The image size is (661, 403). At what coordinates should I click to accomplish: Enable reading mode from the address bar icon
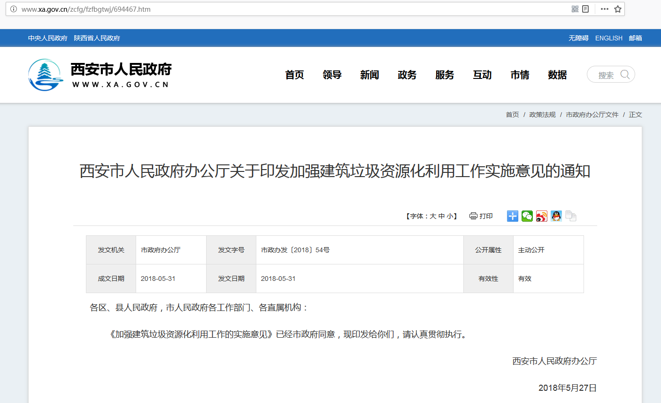[x=586, y=8]
